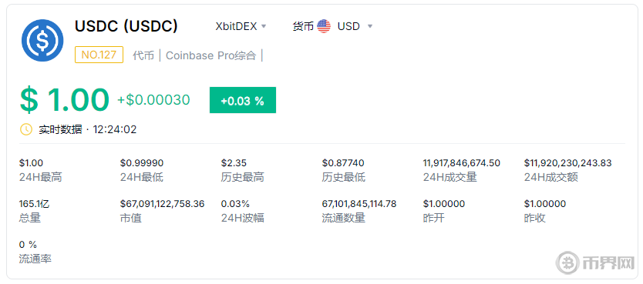
Task: Click the 24H成交量 volume figure
Action: pos(461,163)
